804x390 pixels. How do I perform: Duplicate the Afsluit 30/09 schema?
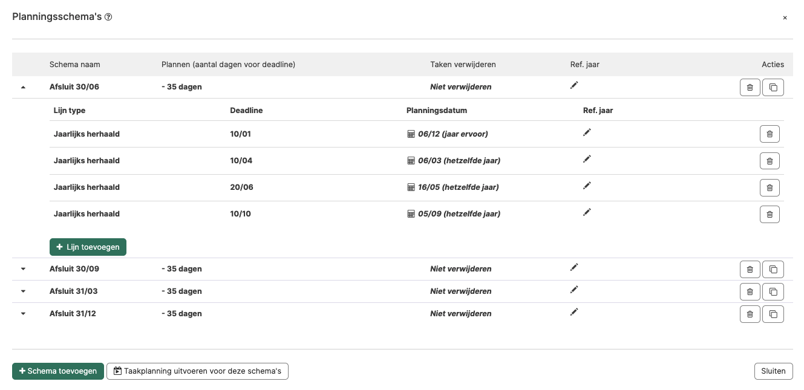click(773, 270)
